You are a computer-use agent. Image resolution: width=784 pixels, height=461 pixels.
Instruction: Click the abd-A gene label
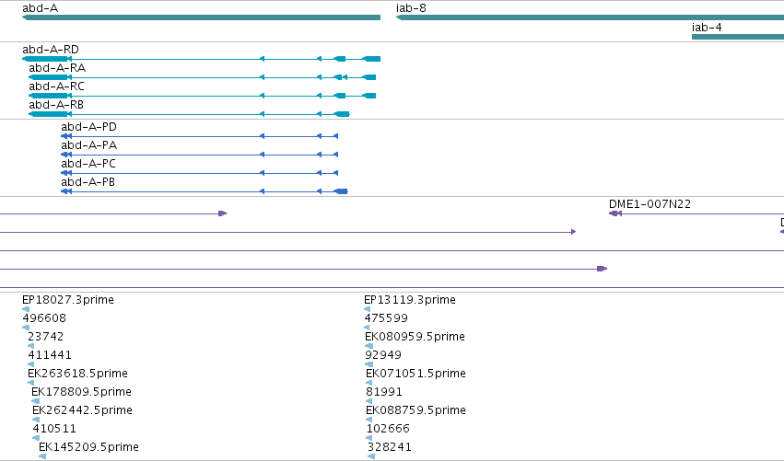click(40, 8)
